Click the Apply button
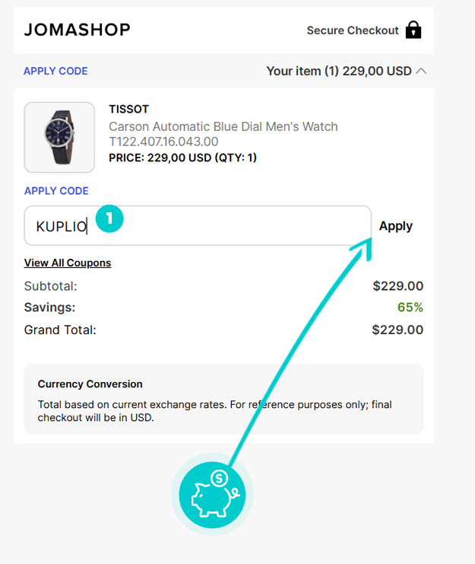 396,226
